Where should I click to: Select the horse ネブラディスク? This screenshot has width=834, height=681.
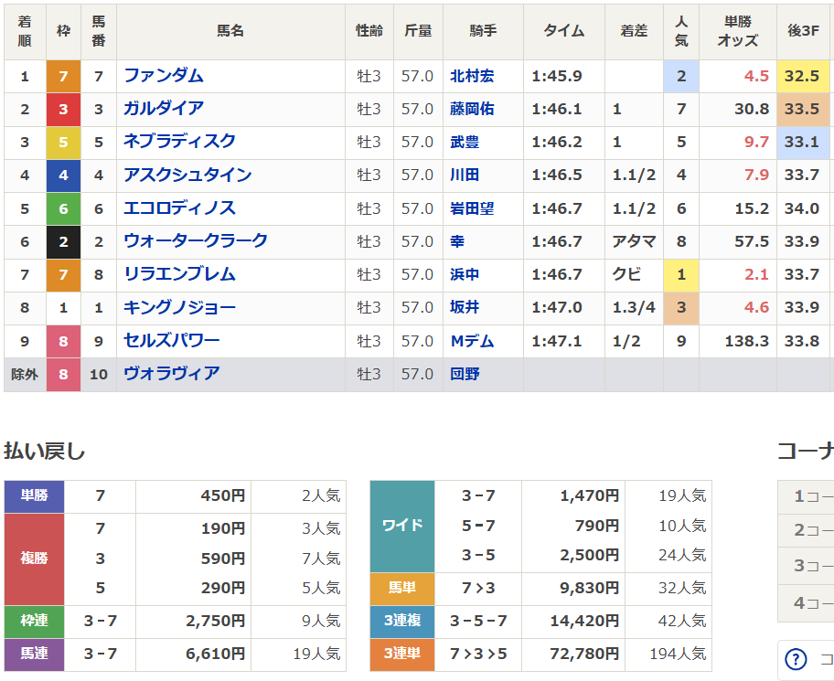pos(179,142)
